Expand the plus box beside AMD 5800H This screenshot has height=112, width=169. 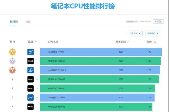click(37, 88)
